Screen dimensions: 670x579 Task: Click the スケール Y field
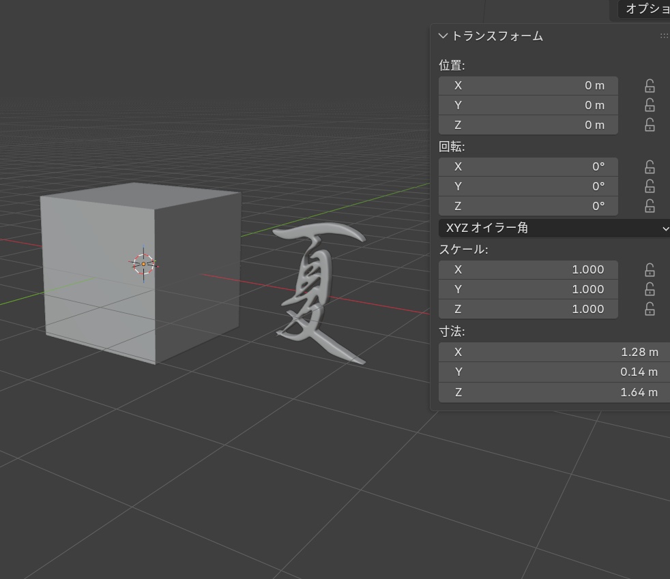pyautogui.click(x=528, y=289)
